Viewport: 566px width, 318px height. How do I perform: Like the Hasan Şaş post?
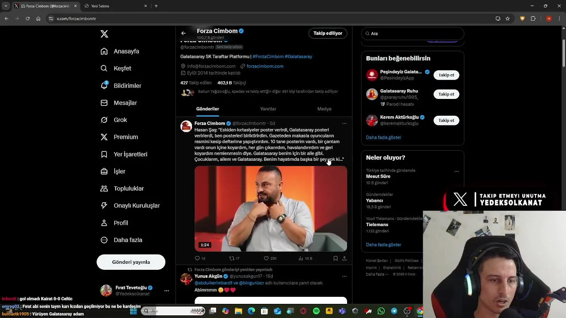pyautogui.click(x=270, y=258)
